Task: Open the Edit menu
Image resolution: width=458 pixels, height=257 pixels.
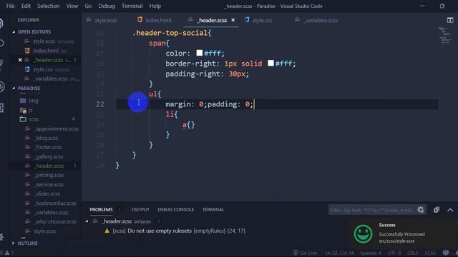Action: [26, 6]
